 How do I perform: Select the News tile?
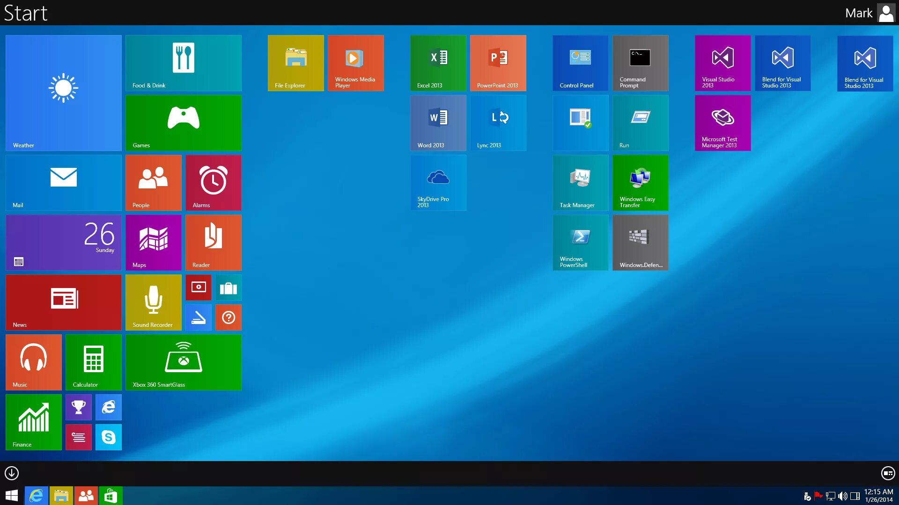[64, 302]
